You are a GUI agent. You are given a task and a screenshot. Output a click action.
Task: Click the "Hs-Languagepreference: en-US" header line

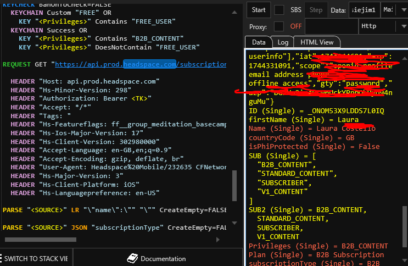click(85, 193)
